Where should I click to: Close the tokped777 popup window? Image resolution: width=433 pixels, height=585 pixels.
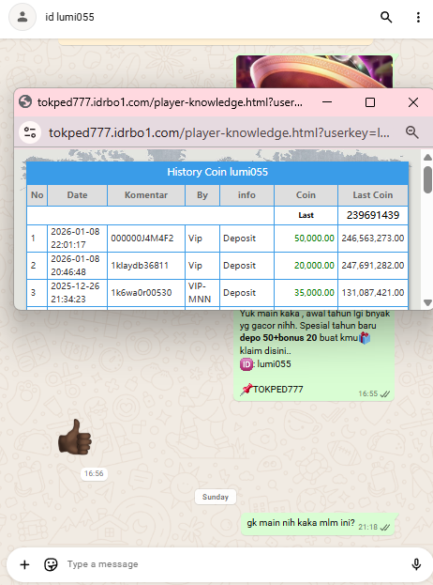click(x=413, y=102)
